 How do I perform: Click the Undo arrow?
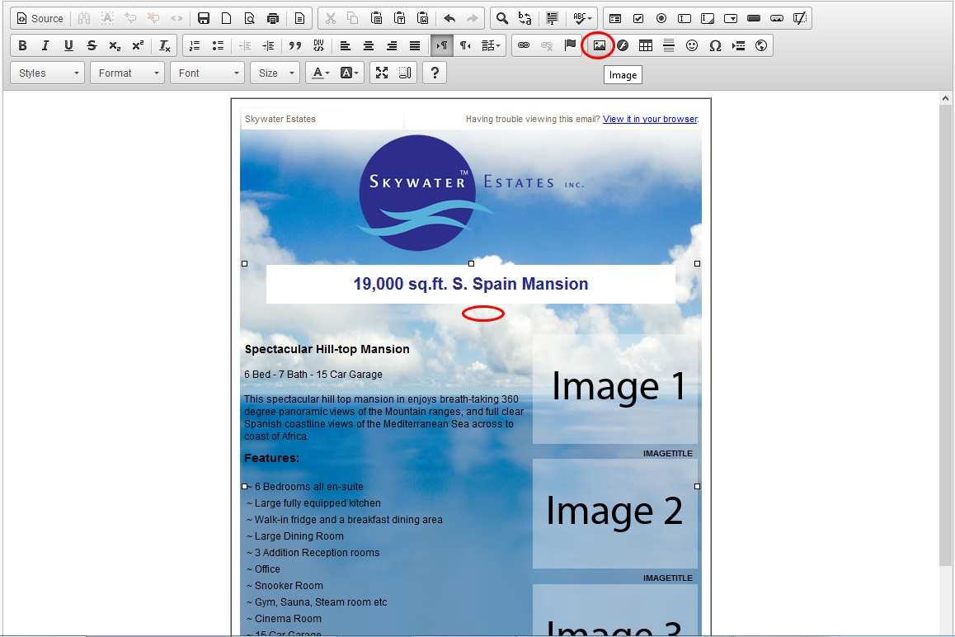coord(449,18)
